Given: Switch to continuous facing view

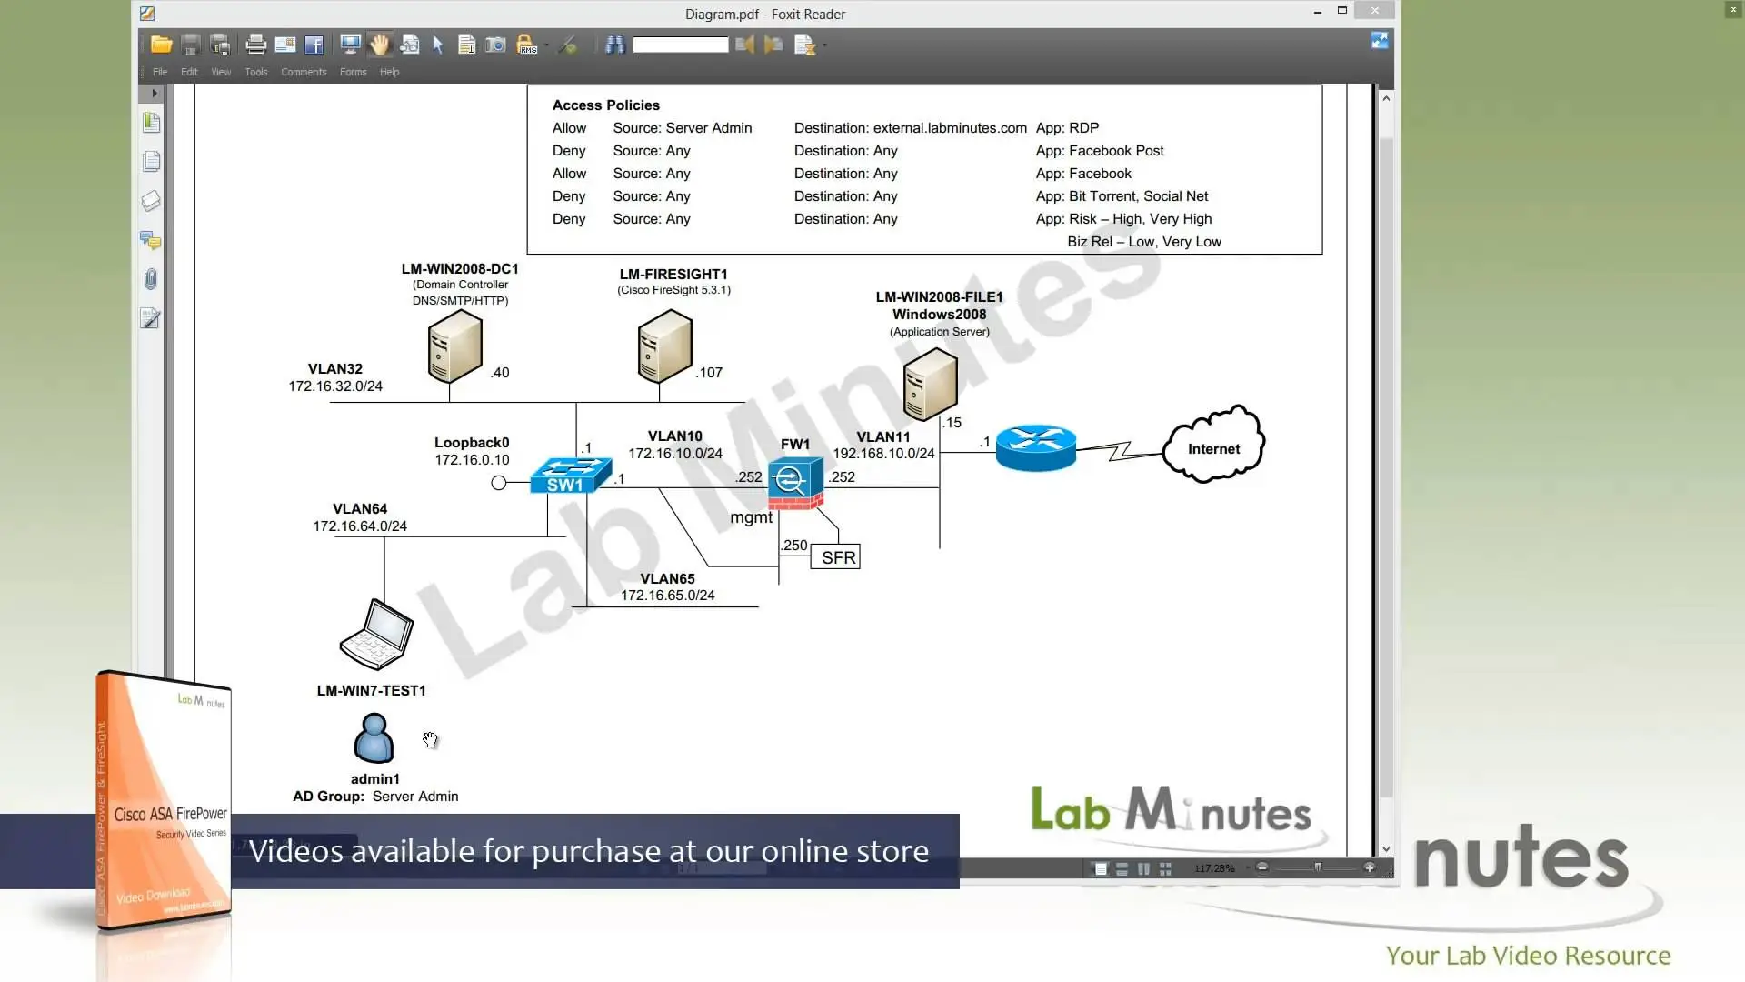Looking at the screenshot, I should pyautogui.click(x=1165, y=868).
